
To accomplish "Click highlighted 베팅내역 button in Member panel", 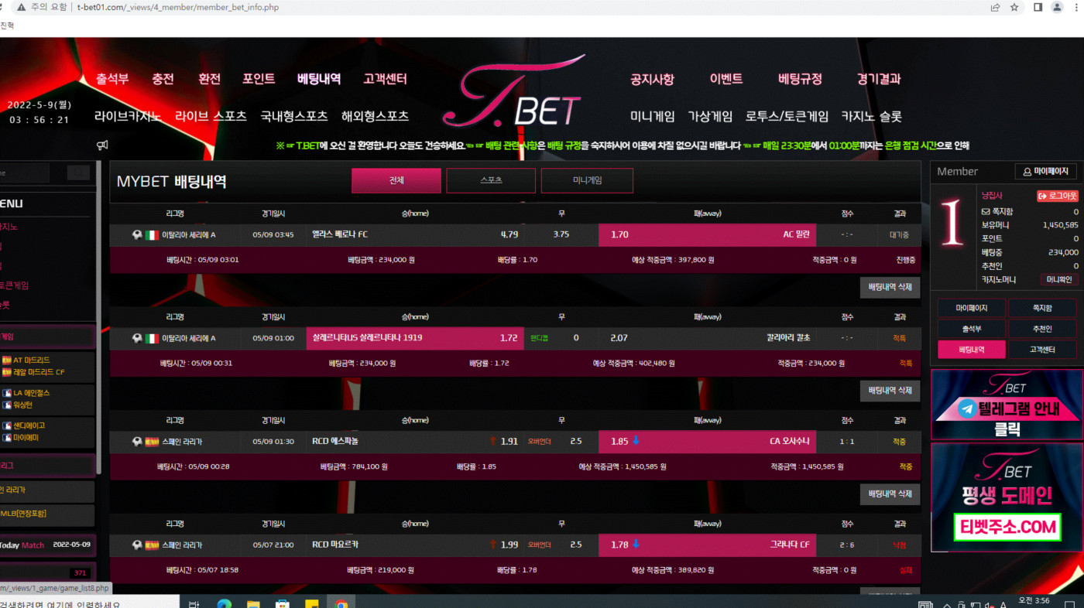I will pyautogui.click(x=971, y=350).
